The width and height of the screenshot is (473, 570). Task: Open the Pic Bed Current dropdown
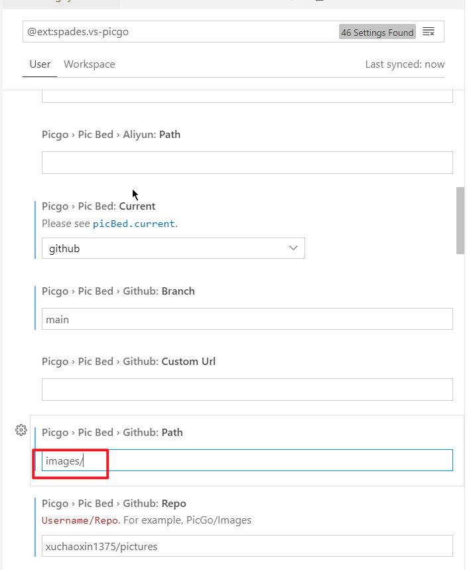[173, 248]
